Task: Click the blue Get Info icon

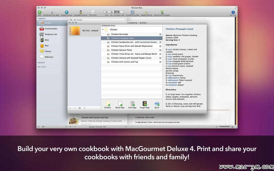Action: [233, 12]
